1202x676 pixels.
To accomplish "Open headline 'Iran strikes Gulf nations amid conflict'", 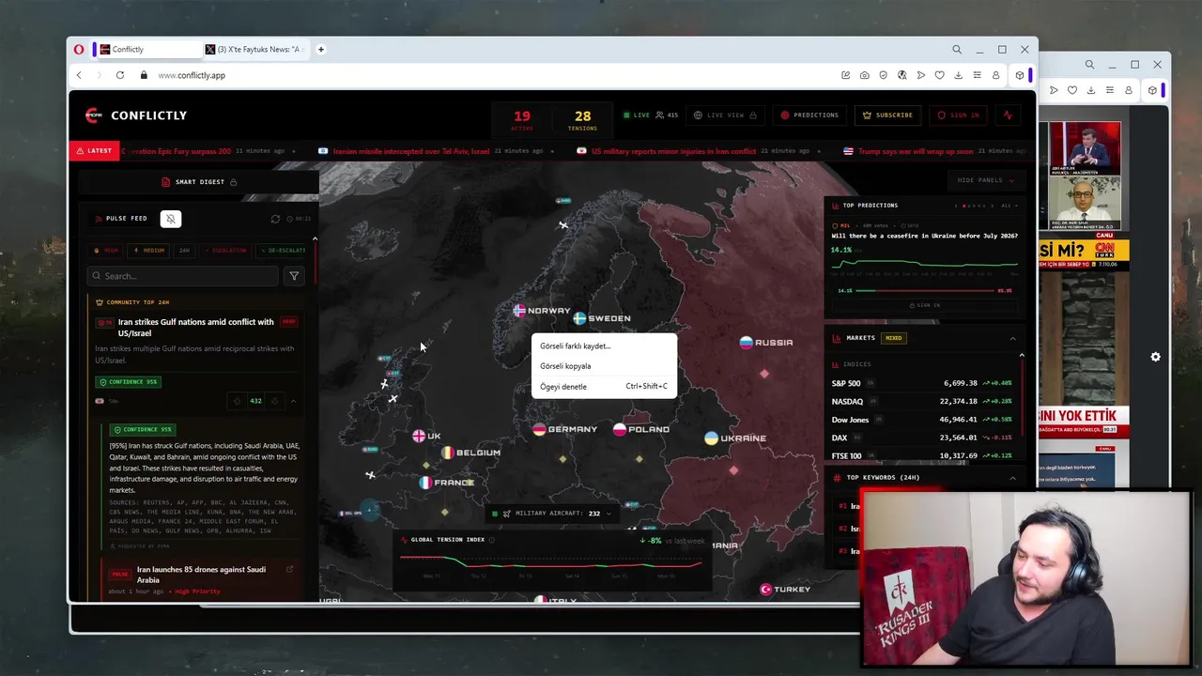I will [x=196, y=328].
